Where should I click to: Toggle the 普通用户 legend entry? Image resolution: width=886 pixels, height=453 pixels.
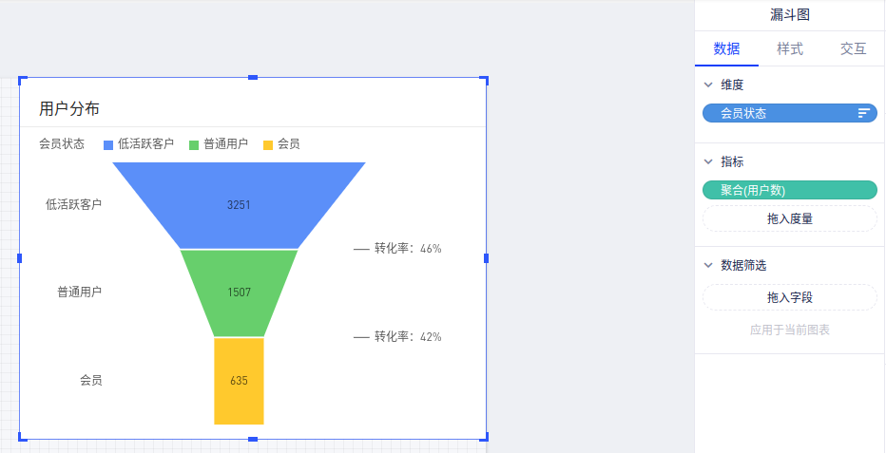219,144
